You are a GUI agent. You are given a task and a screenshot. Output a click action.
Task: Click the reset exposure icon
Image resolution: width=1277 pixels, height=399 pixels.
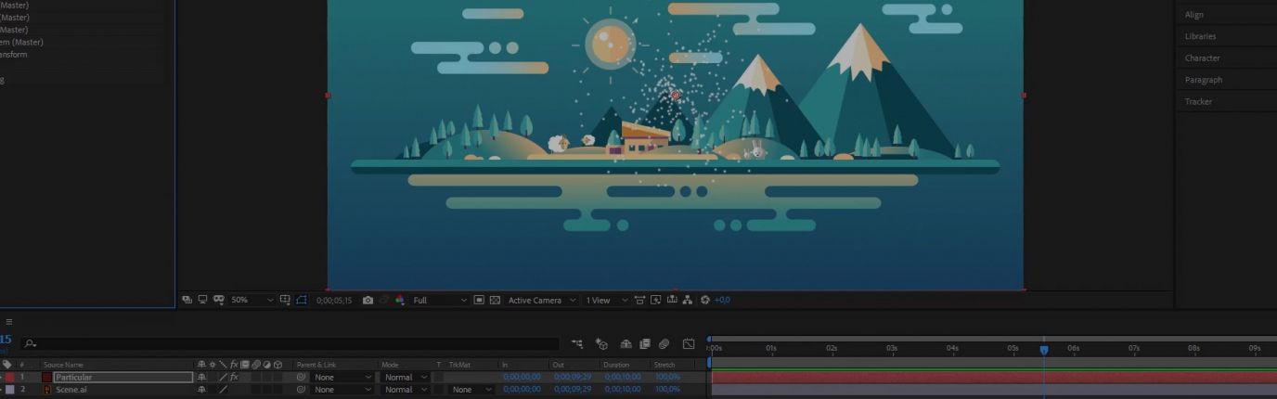click(704, 301)
